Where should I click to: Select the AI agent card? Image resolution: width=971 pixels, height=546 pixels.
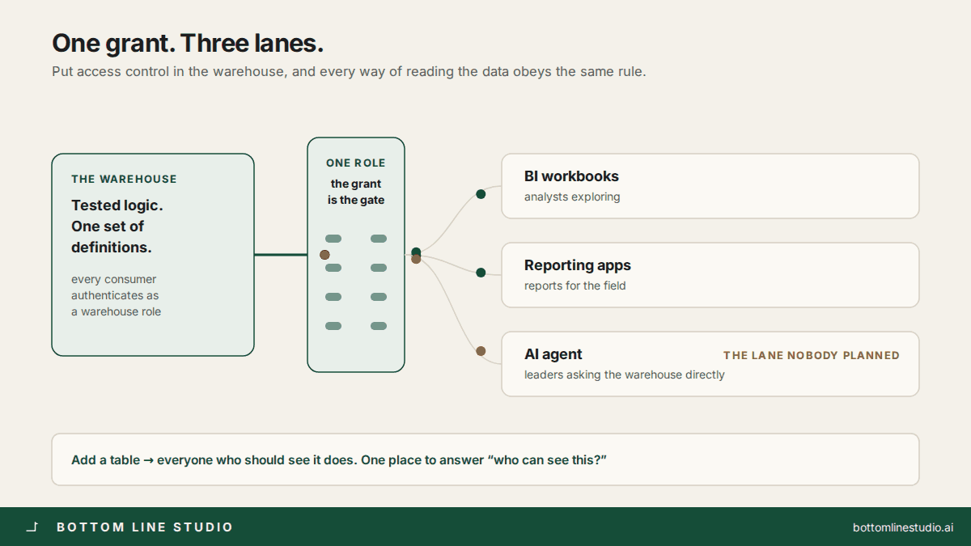tap(710, 364)
